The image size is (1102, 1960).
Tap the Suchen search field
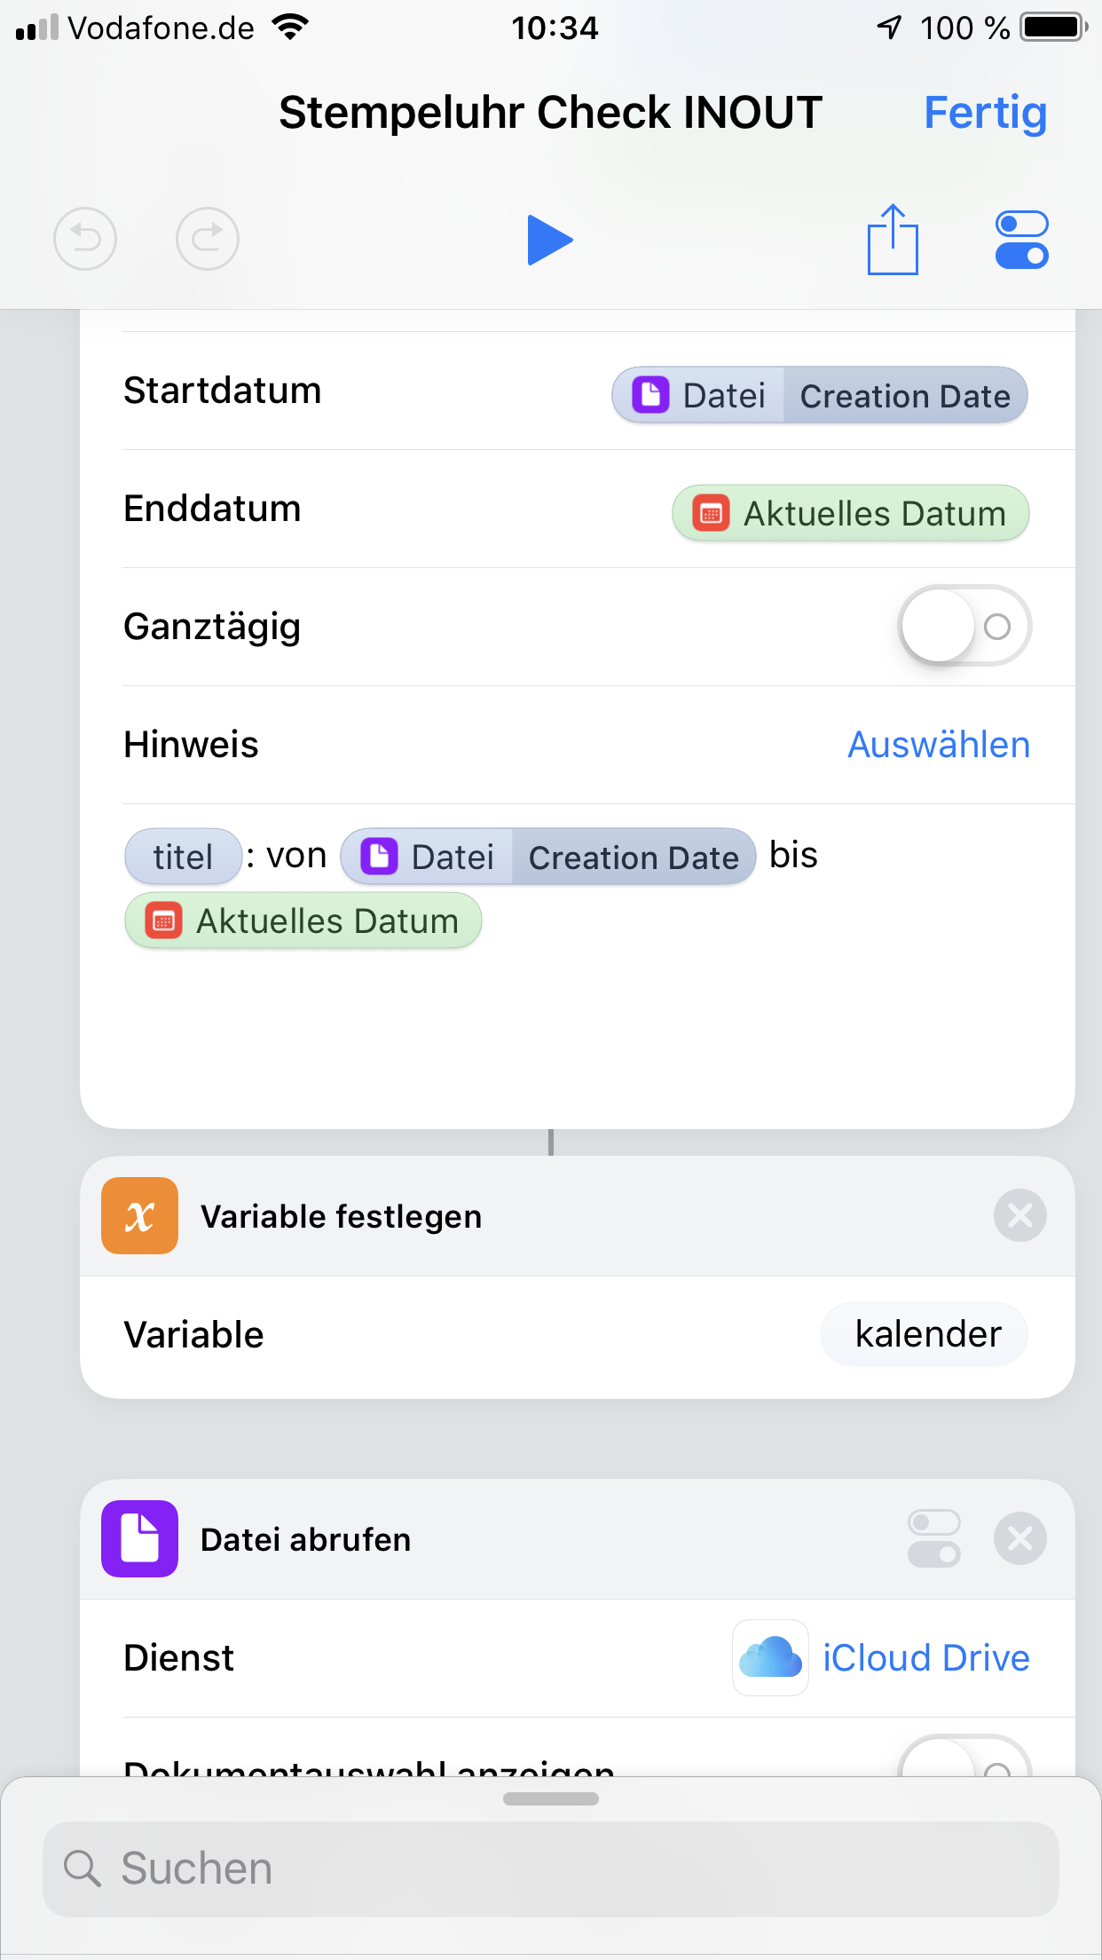pos(550,1869)
